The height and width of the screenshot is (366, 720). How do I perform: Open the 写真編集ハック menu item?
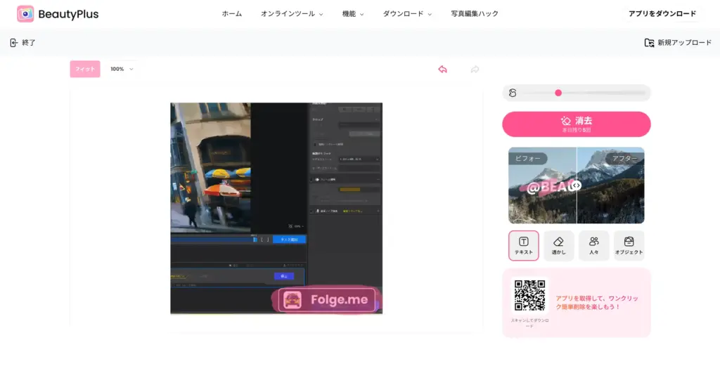[475, 14]
